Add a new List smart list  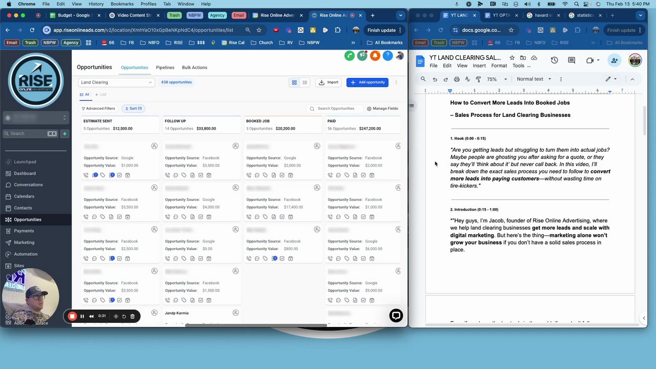pyautogui.click(x=100, y=95)
